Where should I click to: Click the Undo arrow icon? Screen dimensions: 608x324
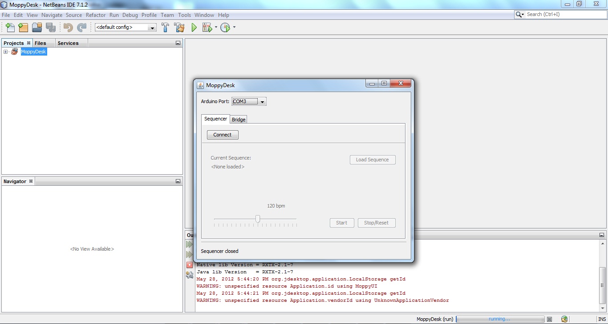pos(68,28)
